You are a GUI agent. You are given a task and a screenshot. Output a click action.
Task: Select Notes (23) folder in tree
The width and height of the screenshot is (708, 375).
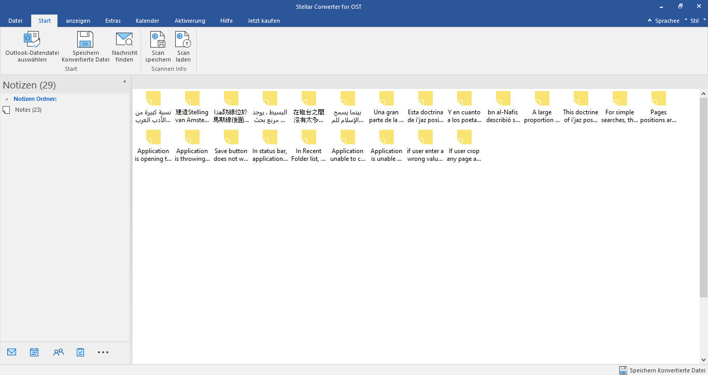(28, 110)
